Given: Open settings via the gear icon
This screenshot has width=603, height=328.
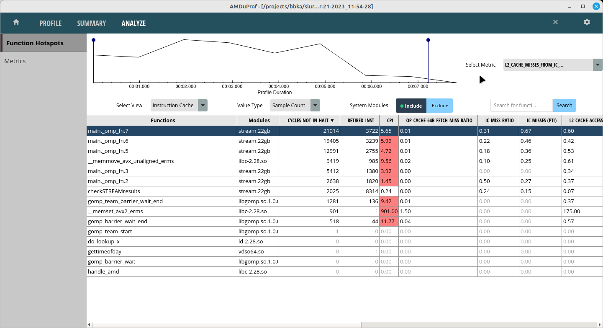Looking at the screenshot, I should pyautogui.click(x=587, y=22).
